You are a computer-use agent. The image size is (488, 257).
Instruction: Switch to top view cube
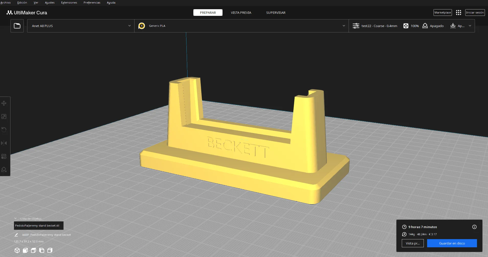(x=34, y=250)
